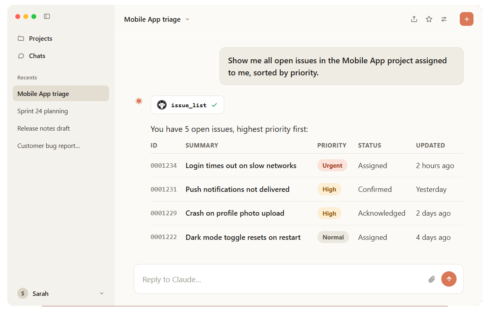Click the Chats bubble icon
Image resolution: width=490 pixels, height=312 pixels.
(21, 56)
